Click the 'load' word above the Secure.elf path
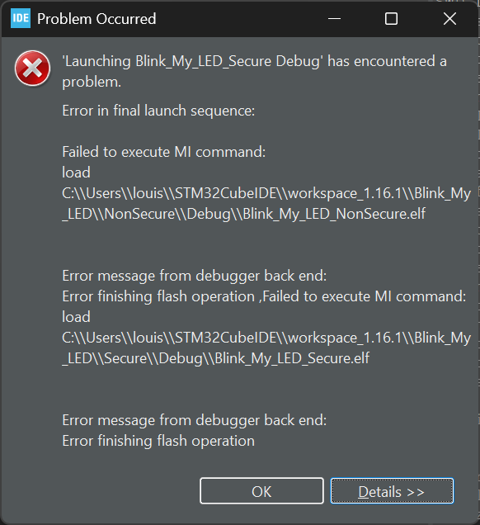 click(76, 317)
